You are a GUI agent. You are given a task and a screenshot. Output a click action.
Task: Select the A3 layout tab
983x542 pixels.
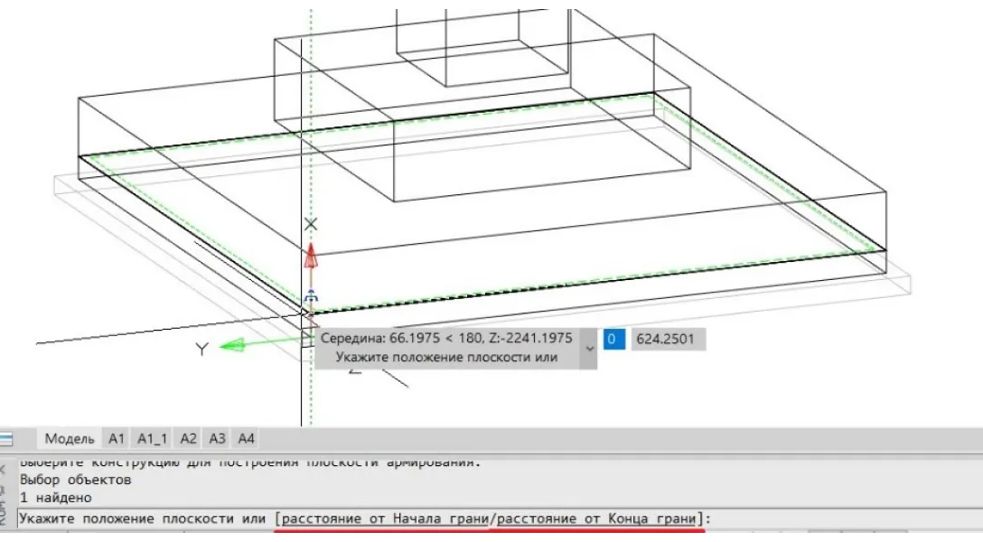pyautogui.click(x=217, y=439)
